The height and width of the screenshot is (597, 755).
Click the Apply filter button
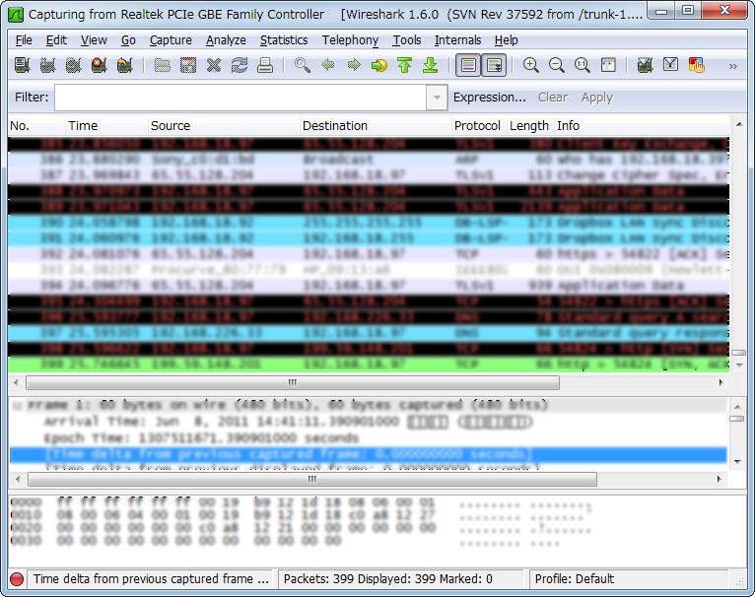(597, 98)
